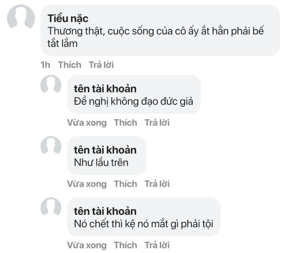Open username above 'Như lầu trên'
This screenshot has width=287, height=253.
pos(105,150)
